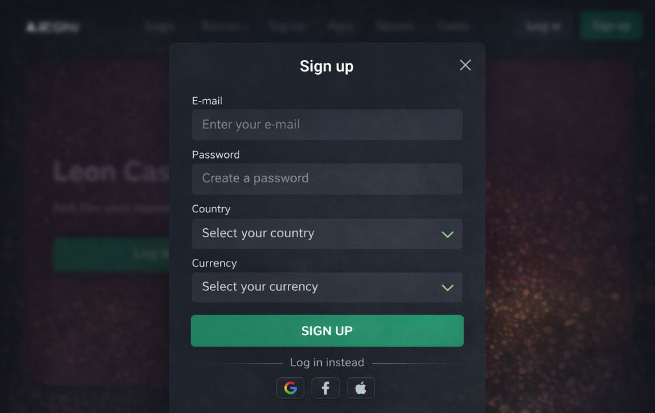Click the green header Sign up button
Viewport: 655px width, 413px height.
[611, 26]
